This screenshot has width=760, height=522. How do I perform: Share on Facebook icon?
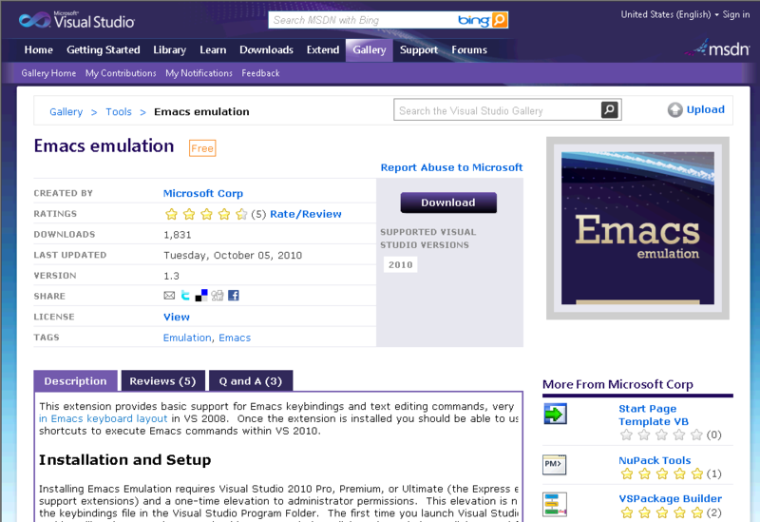click(x=233, y=295)
